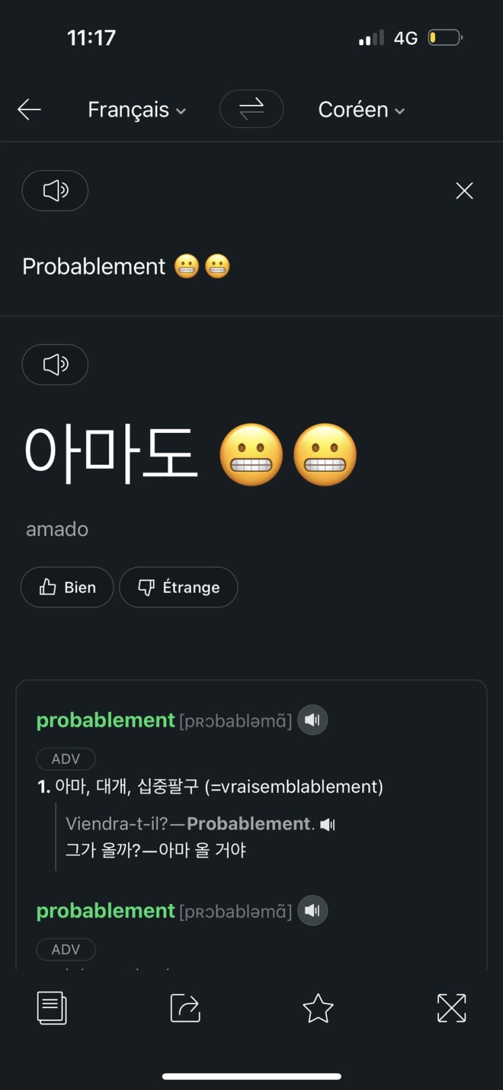Expand translation to full screen
This screenshot has width=503, height=1090.
coord(452,1008)
